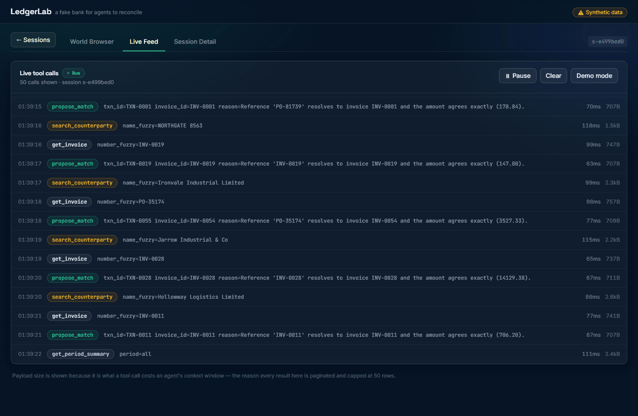Click the session ID s-e499bed0 badge
This screenshot has height=416, width=638.
click(x=608, y=42)
